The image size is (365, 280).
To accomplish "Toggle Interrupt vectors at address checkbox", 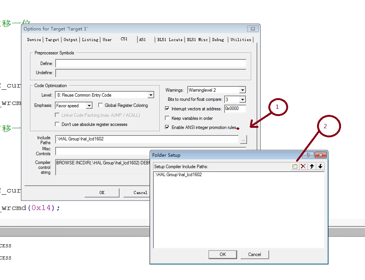I will click(167, 109).
